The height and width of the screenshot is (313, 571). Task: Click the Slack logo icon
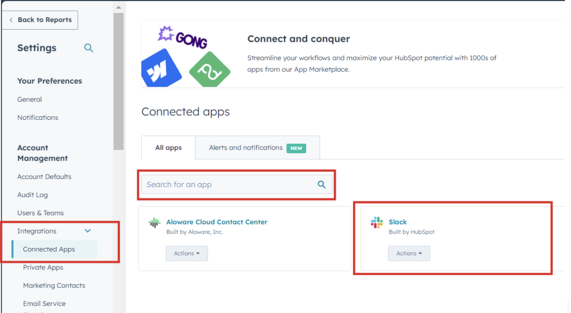click(377, 223)
